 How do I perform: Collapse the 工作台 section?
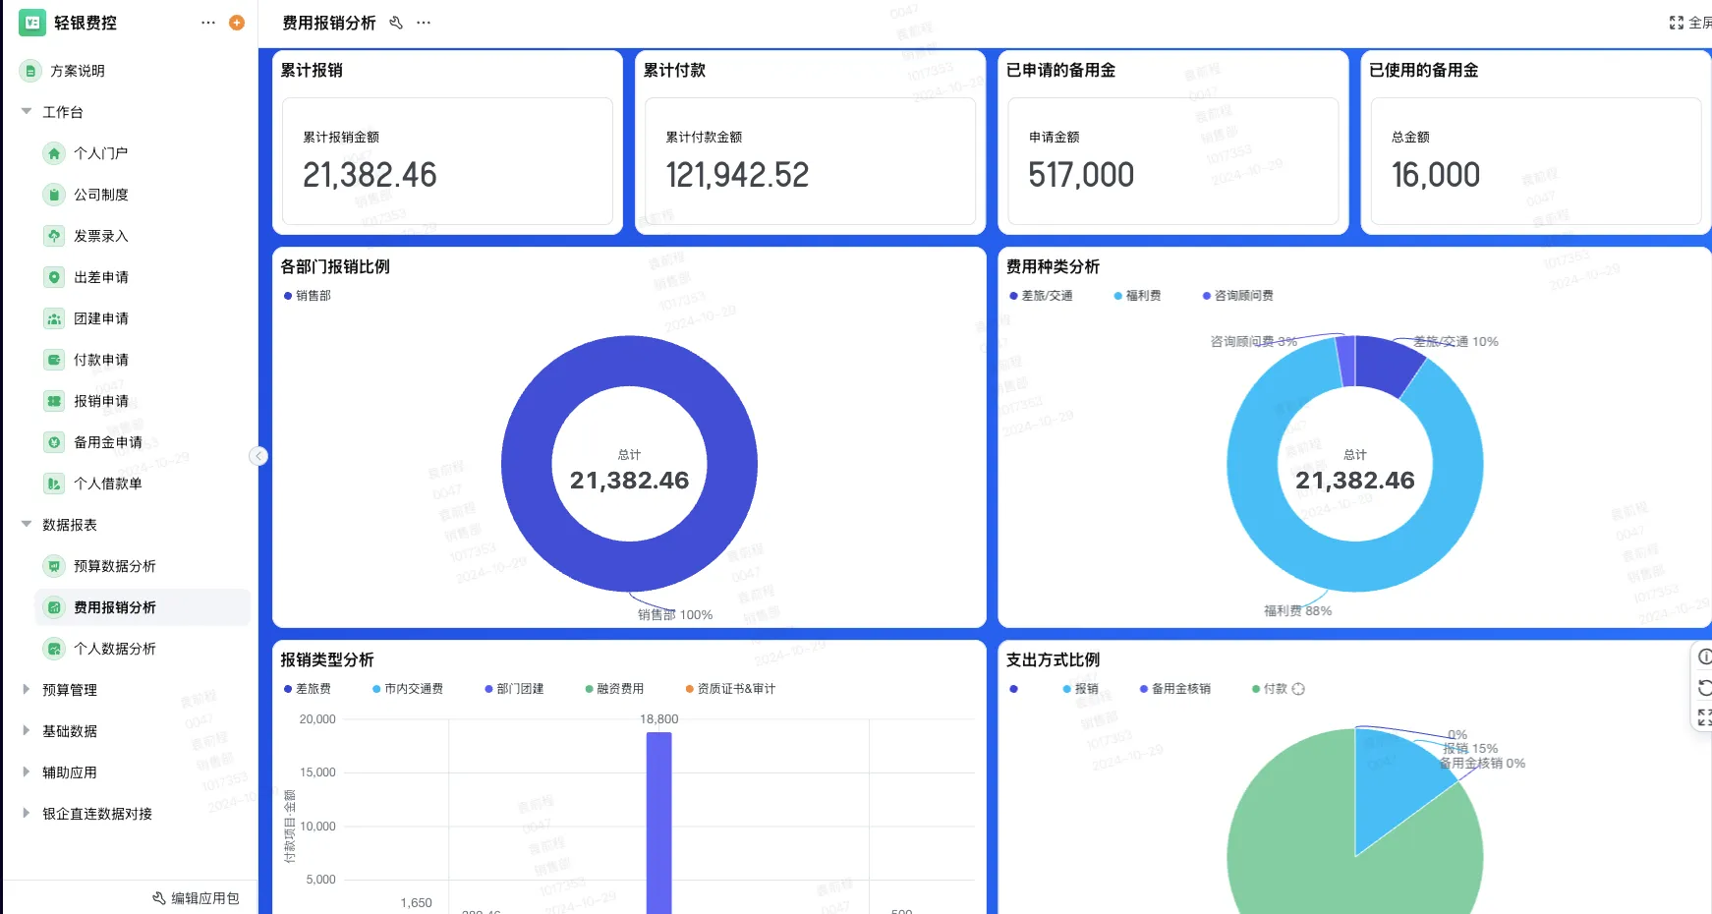pos(27,112)
